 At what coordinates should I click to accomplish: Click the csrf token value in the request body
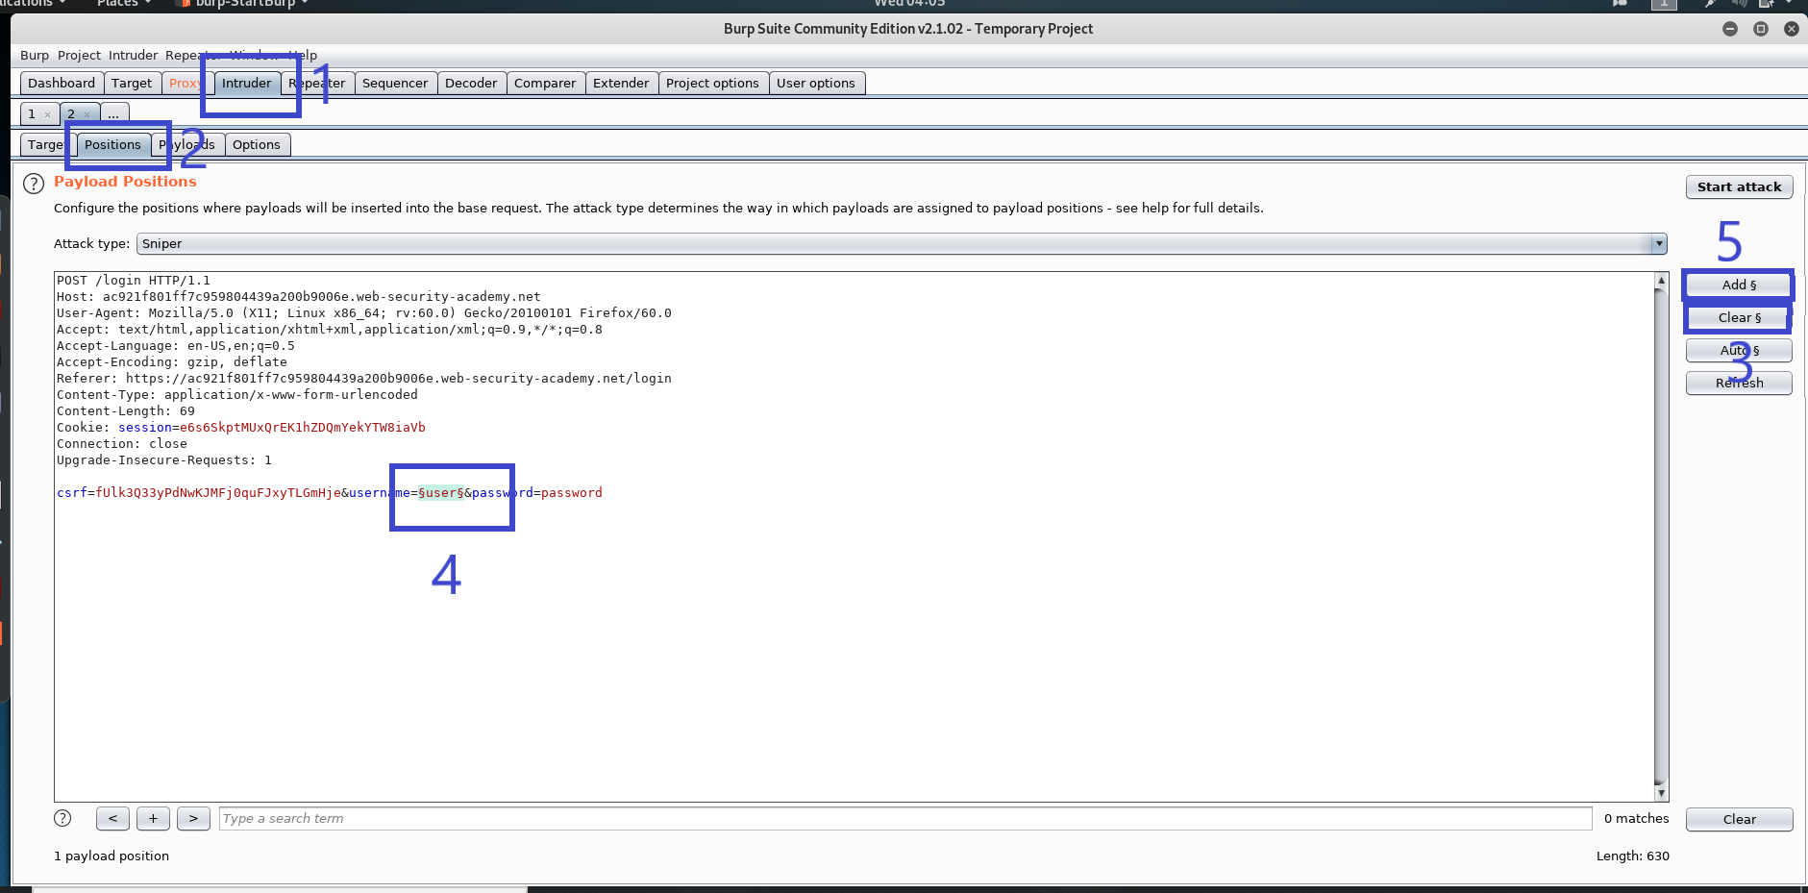pos(218,493)
